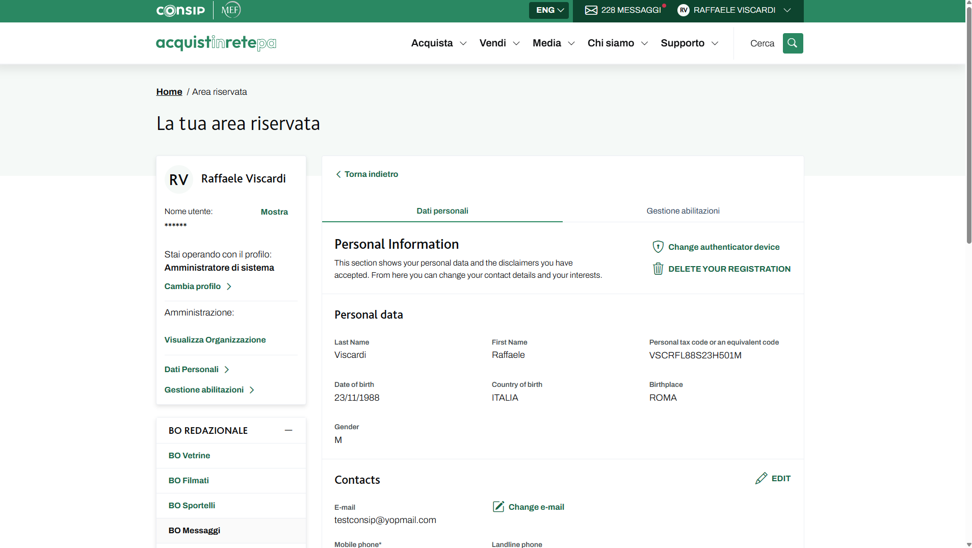Click the Change e-mail edit icon
The image size is (972, 548).
click(498, 507)
